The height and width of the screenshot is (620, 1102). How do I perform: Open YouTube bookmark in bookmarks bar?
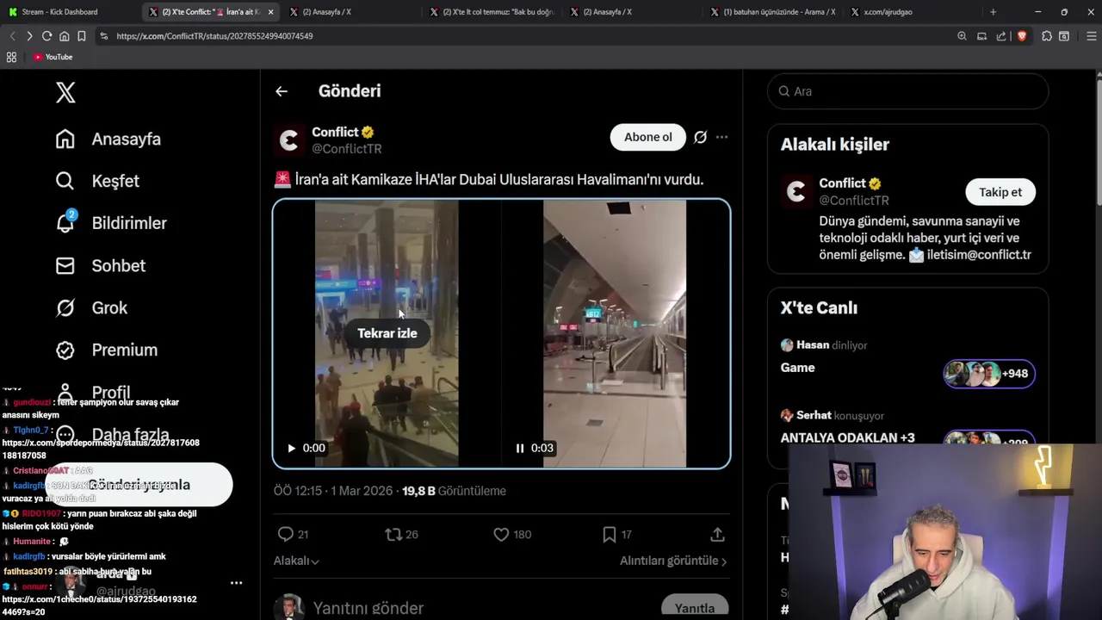click(53, 57)
